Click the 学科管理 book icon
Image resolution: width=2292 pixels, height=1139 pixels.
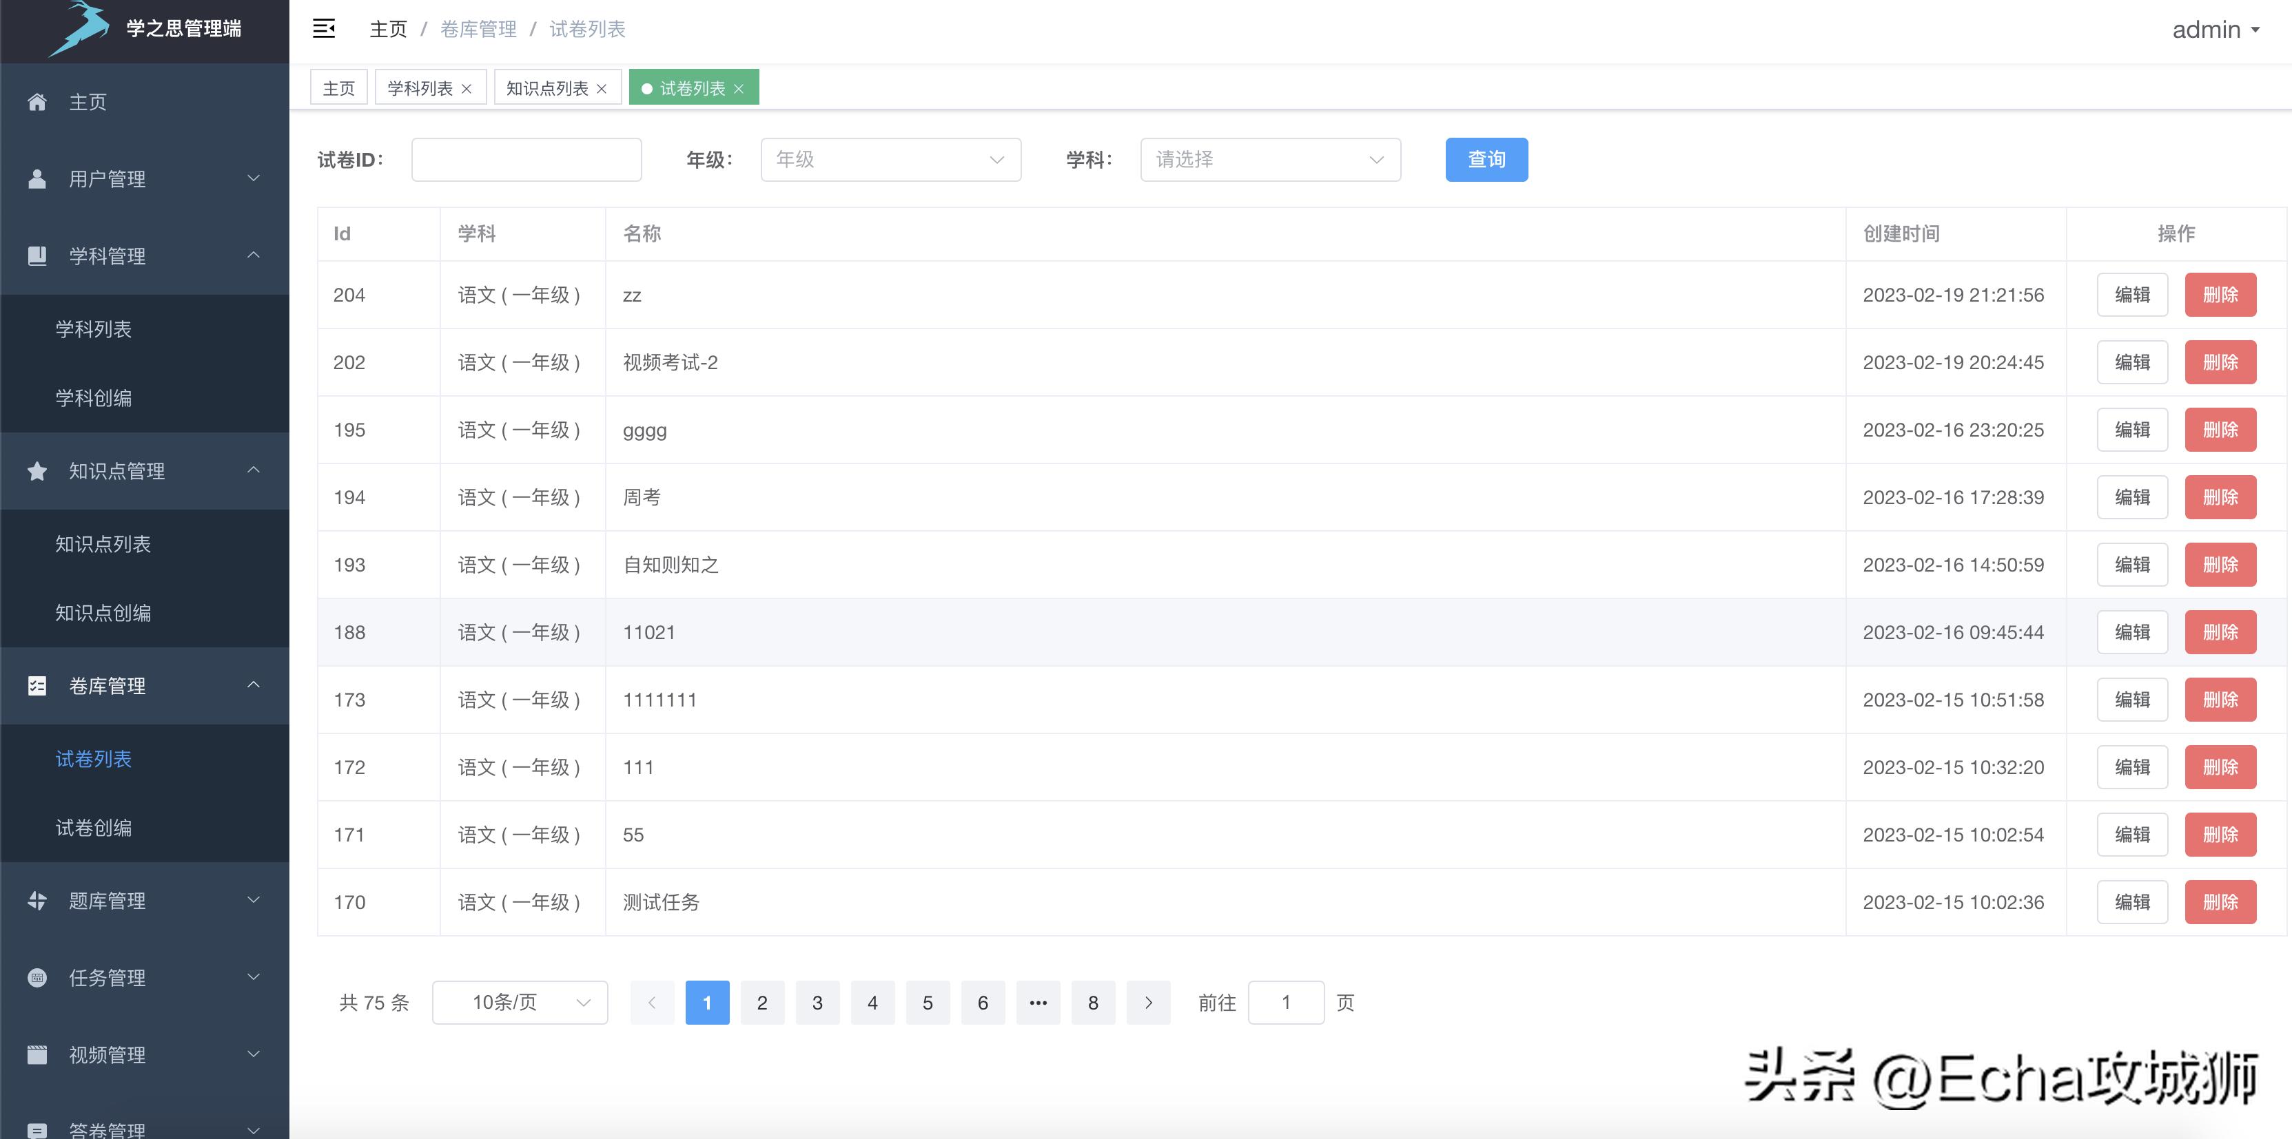37,256
